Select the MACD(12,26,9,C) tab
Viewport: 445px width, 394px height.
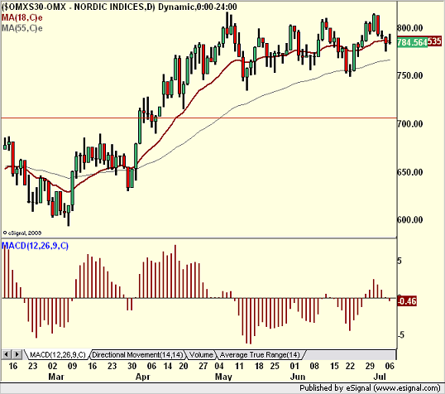[x=58, y=354]
